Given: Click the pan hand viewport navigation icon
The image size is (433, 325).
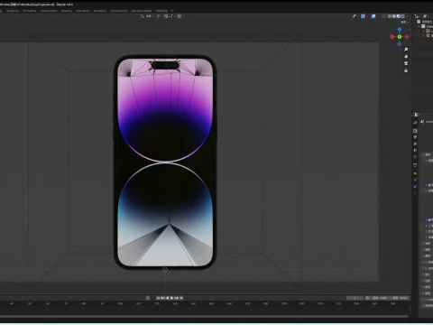Looking at the screenshot, I should pyautogui.click(x=406, y=56).
